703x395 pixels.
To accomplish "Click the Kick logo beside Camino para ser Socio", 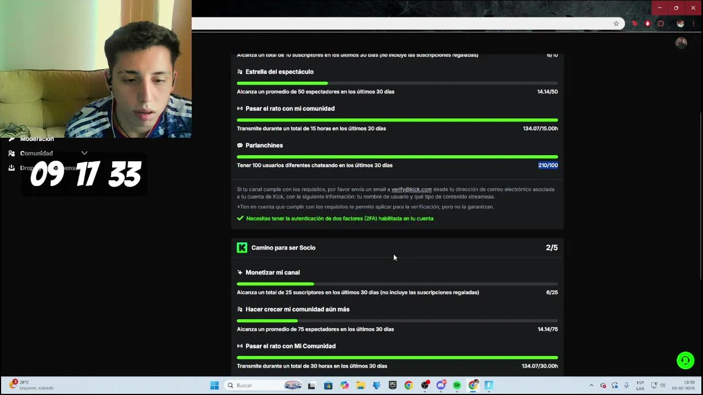I will coord(242,247).
